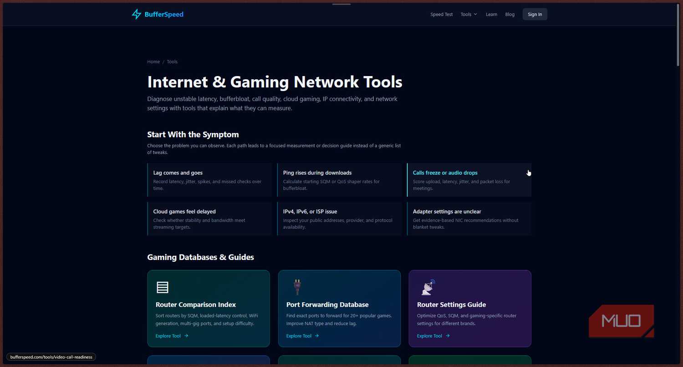Click the arrow next to Router Comparison Explore Tool
This screenshot has height=367, width=683.
[186, 336]
